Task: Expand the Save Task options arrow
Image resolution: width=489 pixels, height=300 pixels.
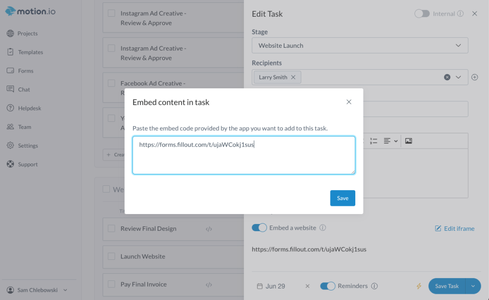Action: point(473,286)
